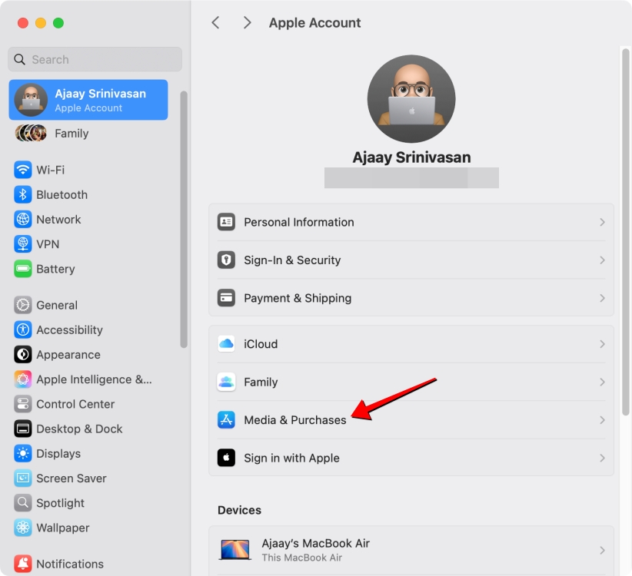The image size is (632, 576).
Task: Select the Accessibility icon
Action: coord(23,329)
